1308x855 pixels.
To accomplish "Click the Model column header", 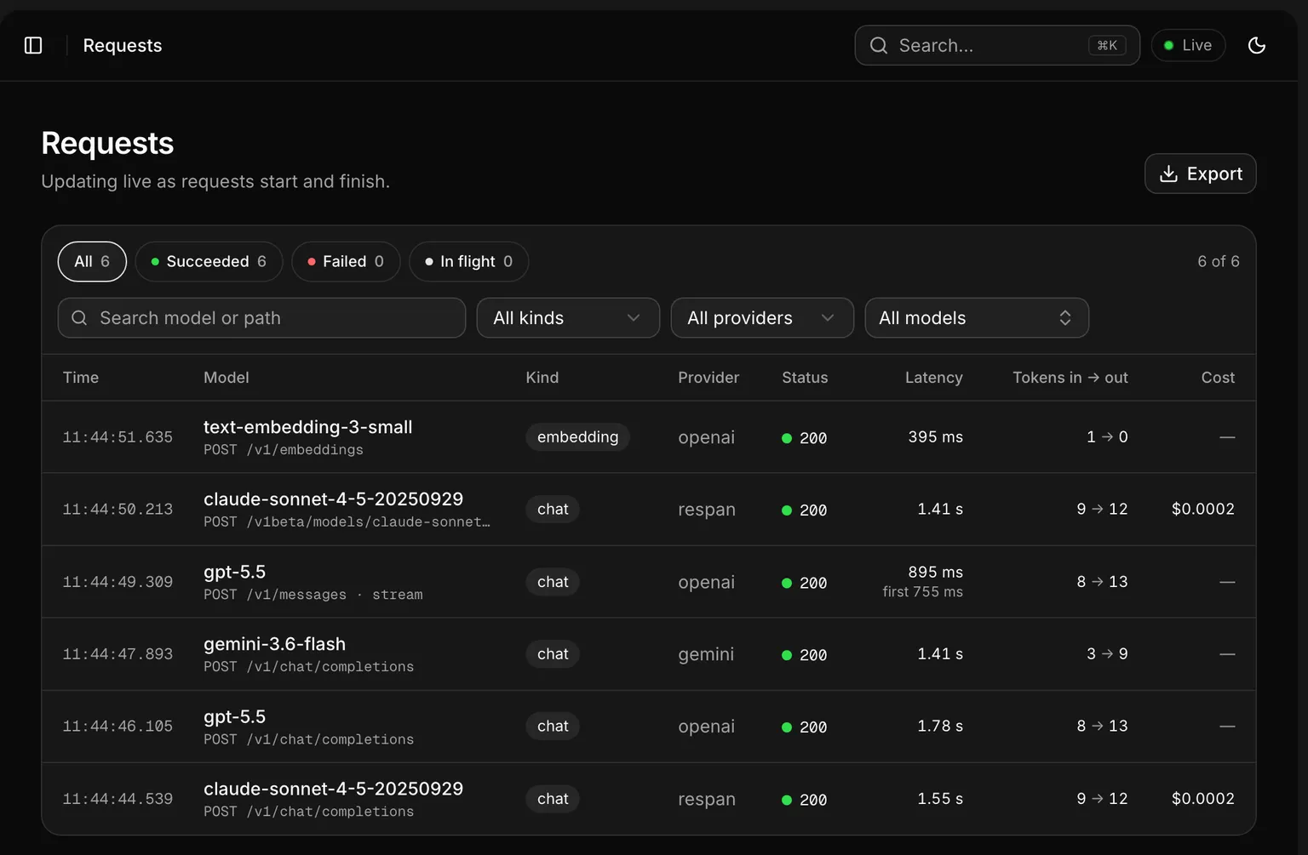I will (227, 378).
